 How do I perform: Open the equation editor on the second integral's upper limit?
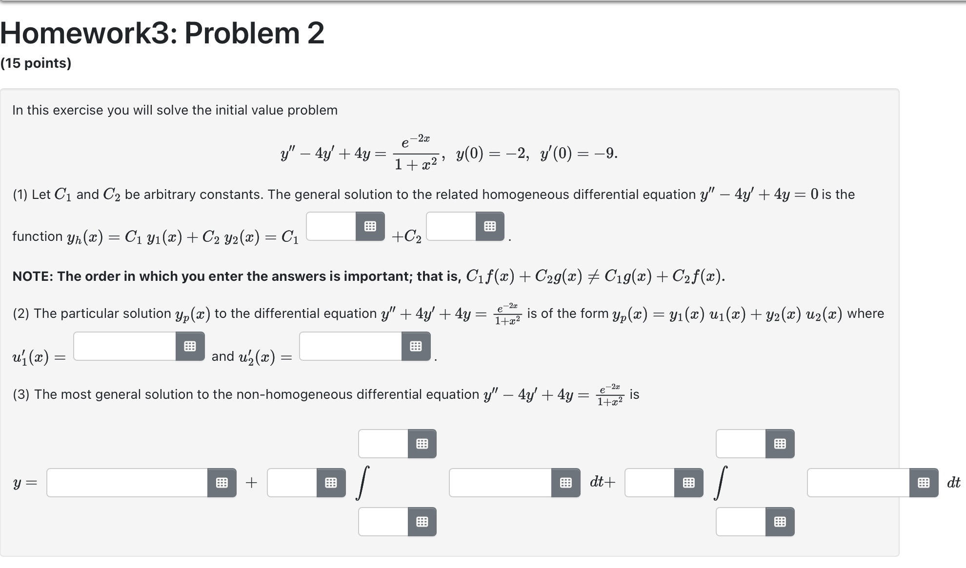[780, 444]
